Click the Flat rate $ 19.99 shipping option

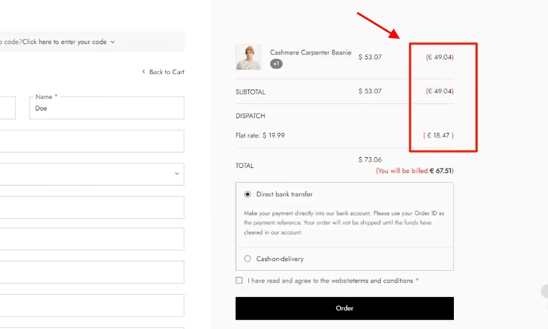click(x=260, y=135)
